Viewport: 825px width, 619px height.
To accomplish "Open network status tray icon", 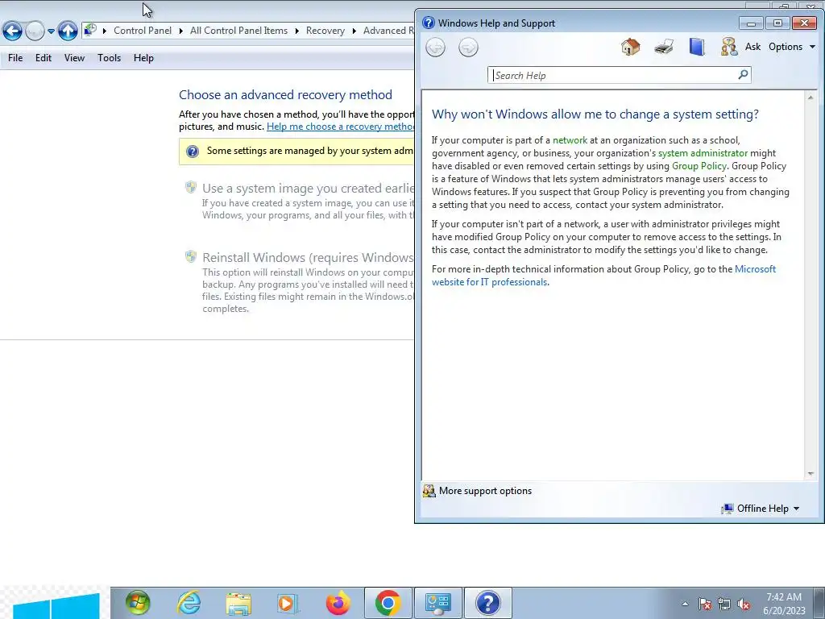I will 724,604.
